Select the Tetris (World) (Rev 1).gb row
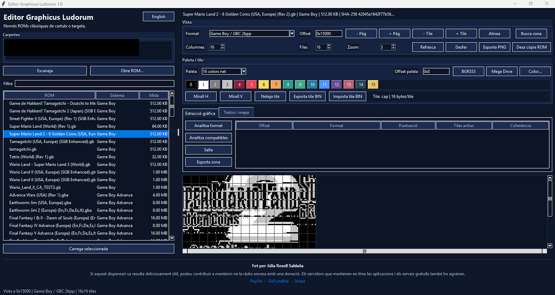Screen dimensions: 555x295 pyautogui.click(x=86, y=157)
